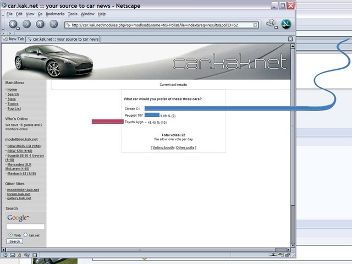Open Mail from the status bar envelope icon
This screenshot has width=352, height=264.
click(x=13, y=255)
